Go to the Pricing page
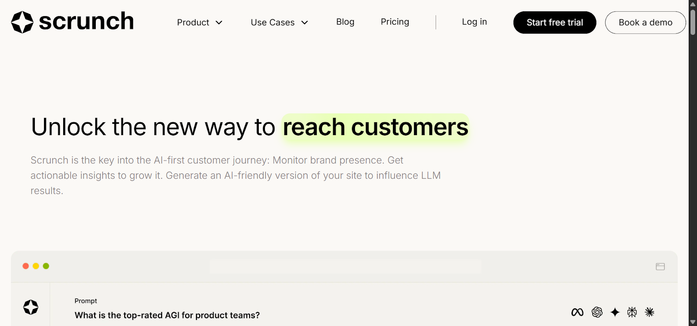 pos(395,22)
